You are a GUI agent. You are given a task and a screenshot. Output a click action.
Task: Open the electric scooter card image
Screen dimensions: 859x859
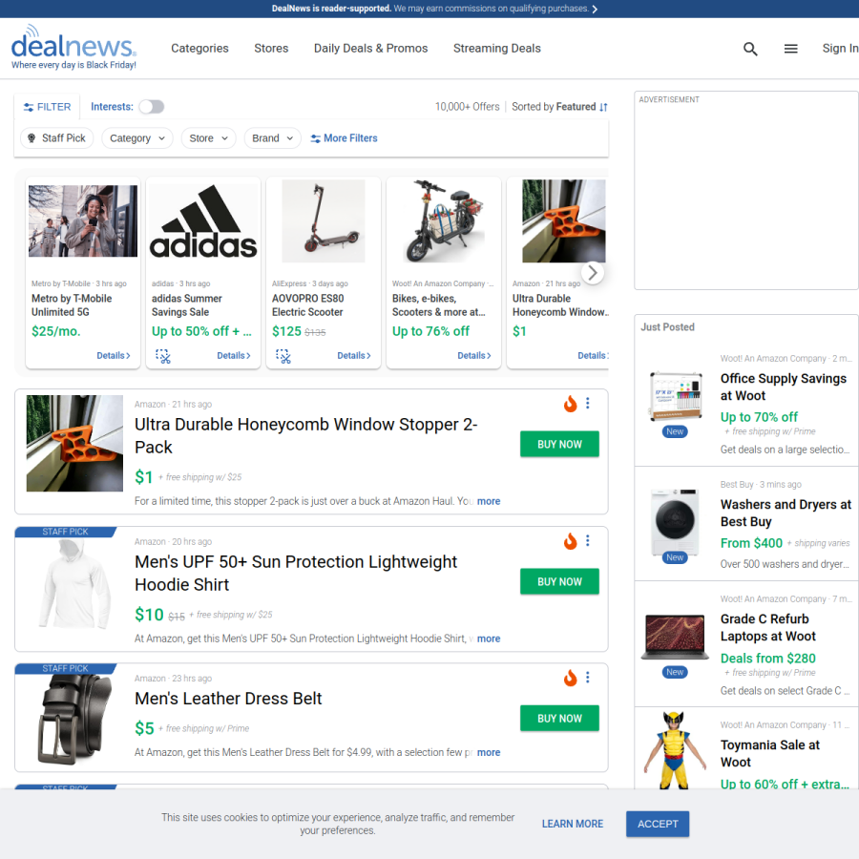tap(324, 221)
